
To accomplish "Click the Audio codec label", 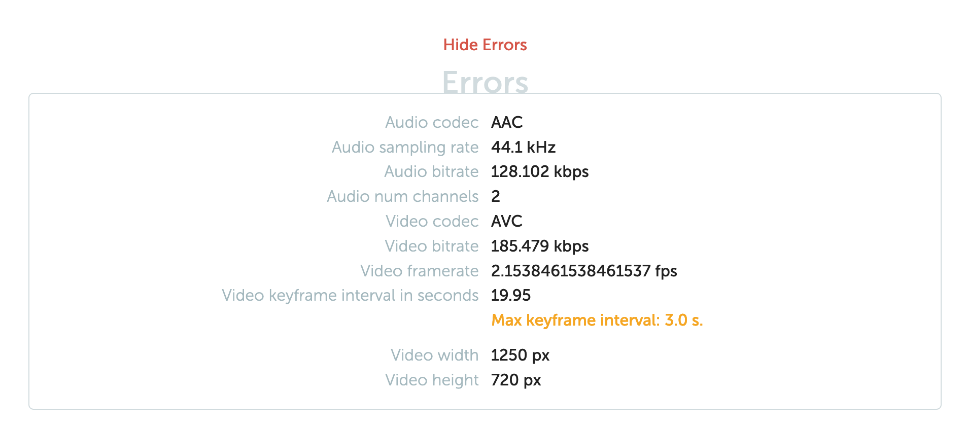I will (x=432, y=122).
